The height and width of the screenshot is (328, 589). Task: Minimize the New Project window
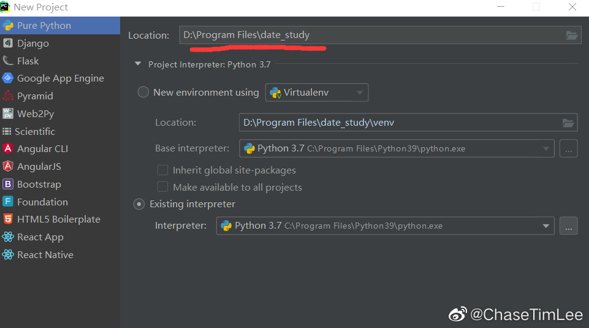501,7
